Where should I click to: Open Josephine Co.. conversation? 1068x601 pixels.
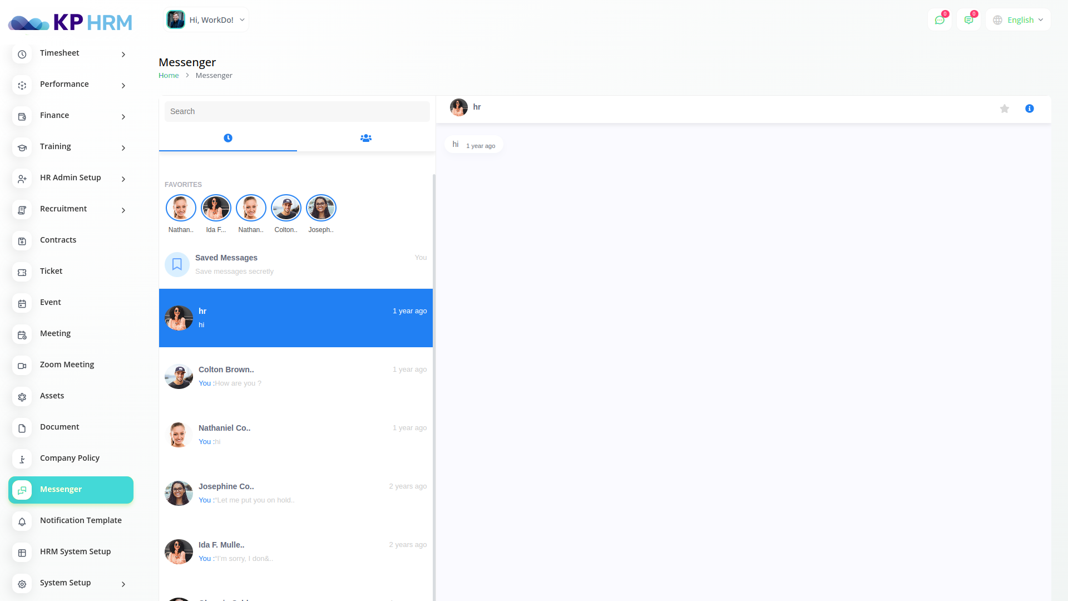(x=296, y=493)
